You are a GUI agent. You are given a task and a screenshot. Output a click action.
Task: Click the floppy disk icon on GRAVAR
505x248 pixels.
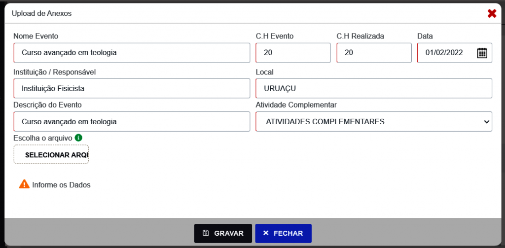pyautogui.click(x=206, y=233)
